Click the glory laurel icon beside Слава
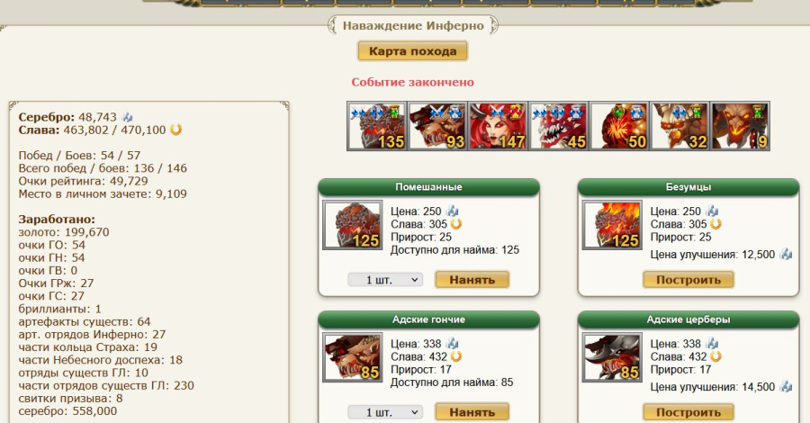This screenshot has width=810, height=423. coord(176,130)
